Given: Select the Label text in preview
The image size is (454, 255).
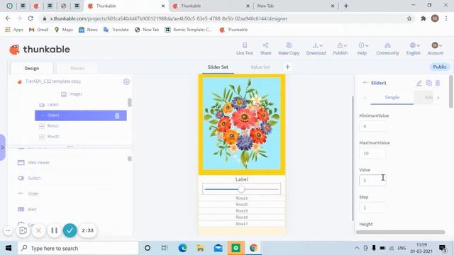Looking at the screenshot, I should click(x=242, y=179).
